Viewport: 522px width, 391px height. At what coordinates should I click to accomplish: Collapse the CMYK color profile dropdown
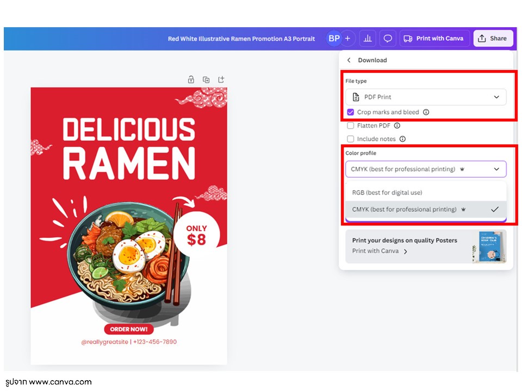pyautogui.click(x=426, y=169)
